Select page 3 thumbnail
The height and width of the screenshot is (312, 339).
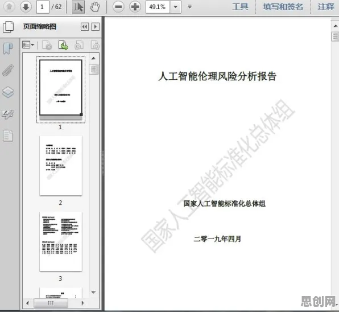61,241
